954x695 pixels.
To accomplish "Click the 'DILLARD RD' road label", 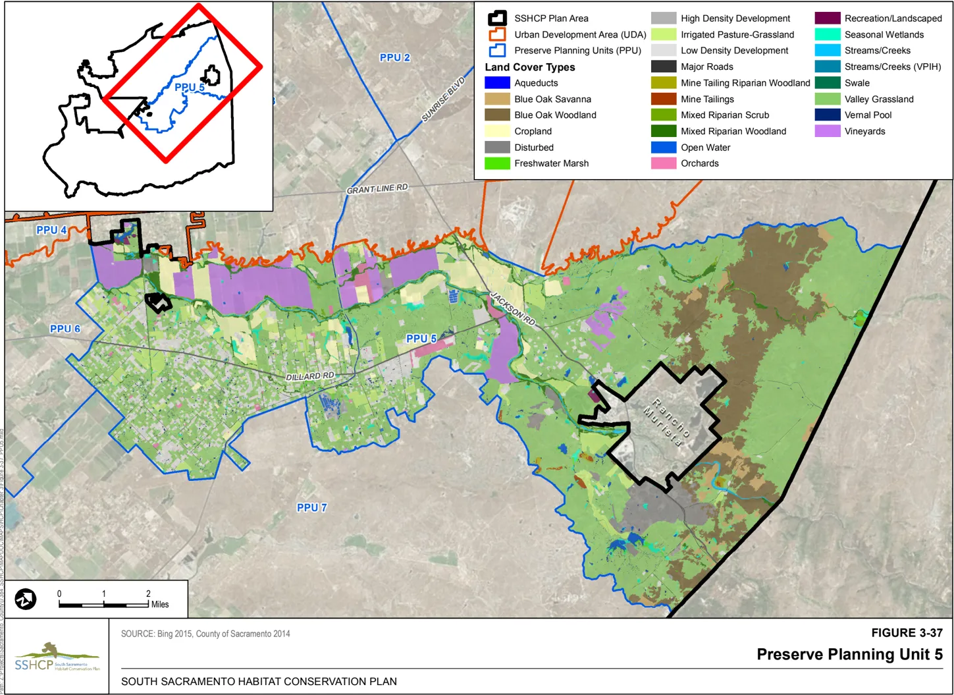I will [x=309, y=377].
